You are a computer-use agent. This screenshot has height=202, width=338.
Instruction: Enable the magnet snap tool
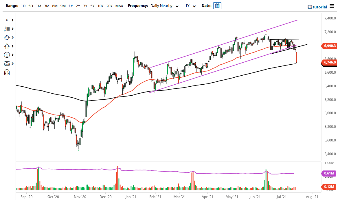pos(7,72)
